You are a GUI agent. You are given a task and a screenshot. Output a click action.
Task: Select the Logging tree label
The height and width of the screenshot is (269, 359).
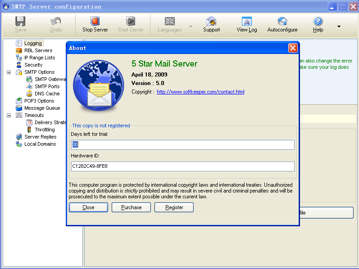tap(33, 43)
